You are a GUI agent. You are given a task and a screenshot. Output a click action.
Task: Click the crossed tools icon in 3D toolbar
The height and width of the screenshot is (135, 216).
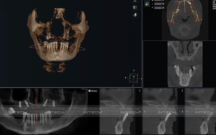coord(135,1)
